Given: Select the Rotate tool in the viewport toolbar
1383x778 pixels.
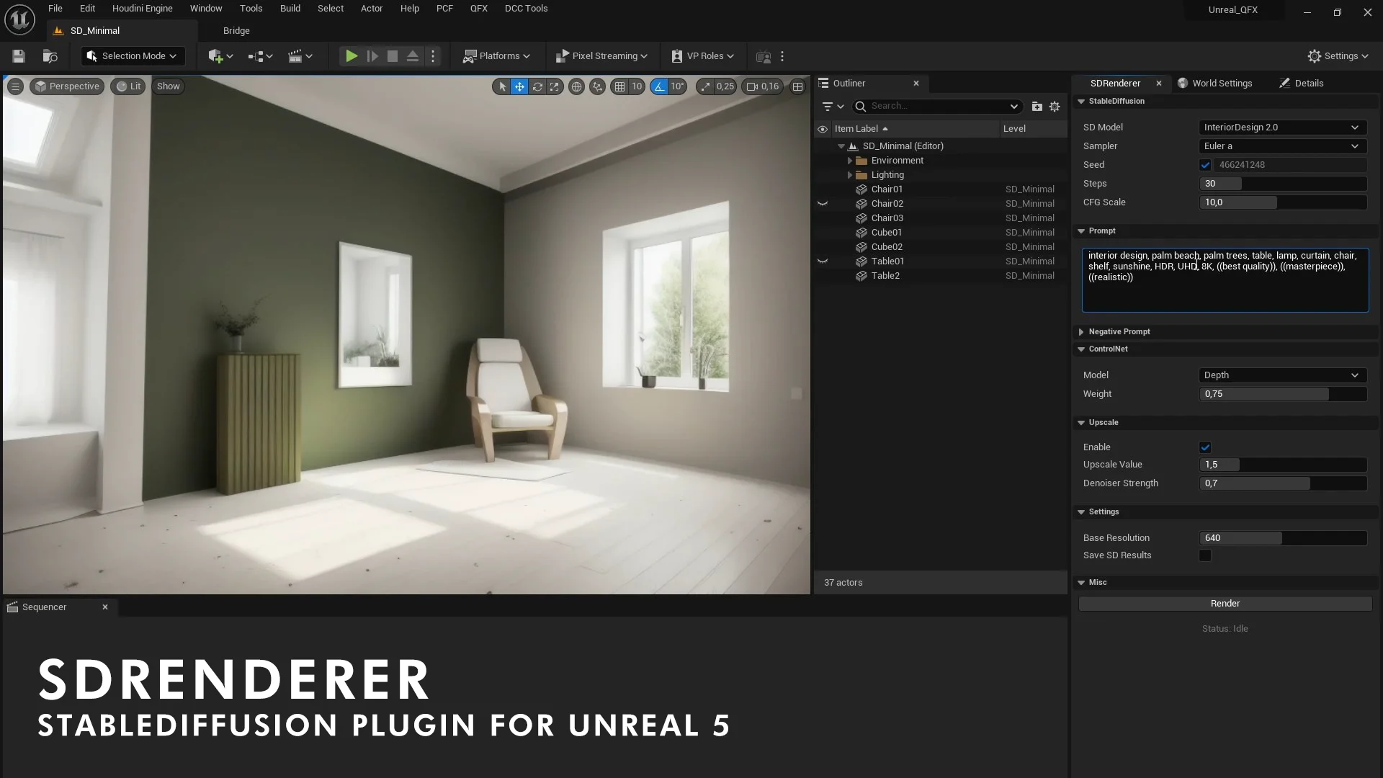Looking at the screenshot, I should point(537,86).
